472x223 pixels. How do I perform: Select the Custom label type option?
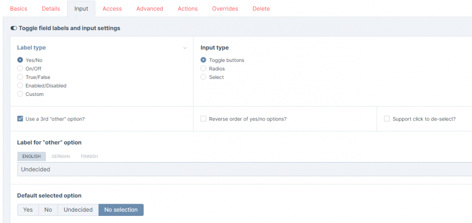pos(20,94)
